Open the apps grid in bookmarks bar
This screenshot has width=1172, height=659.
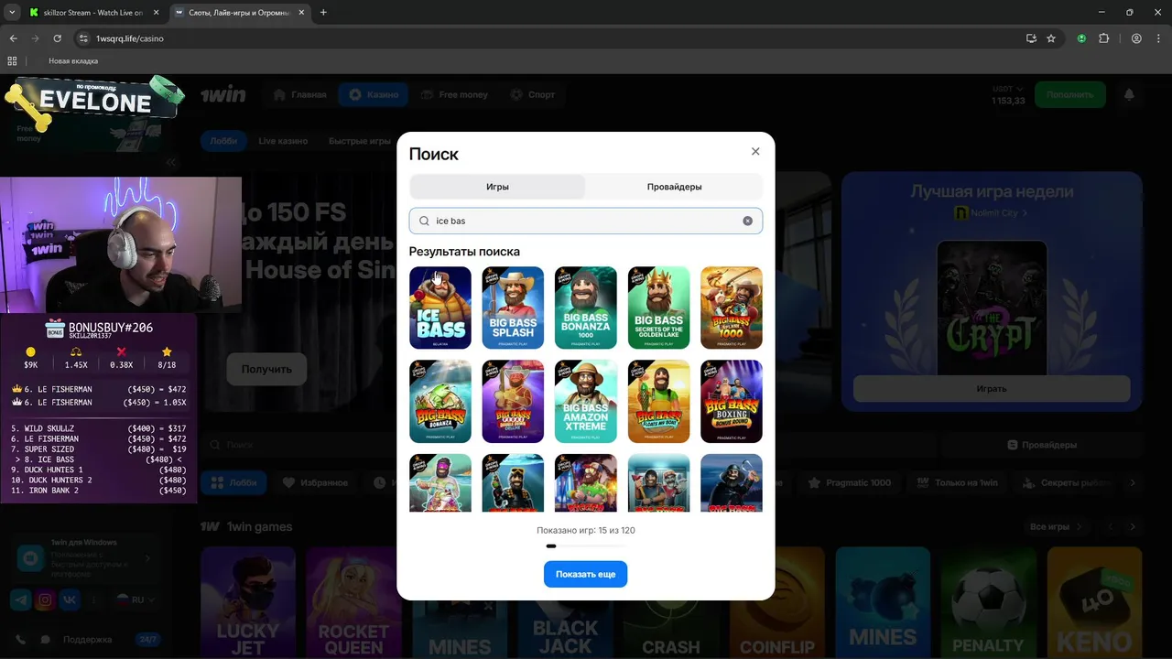12,61
